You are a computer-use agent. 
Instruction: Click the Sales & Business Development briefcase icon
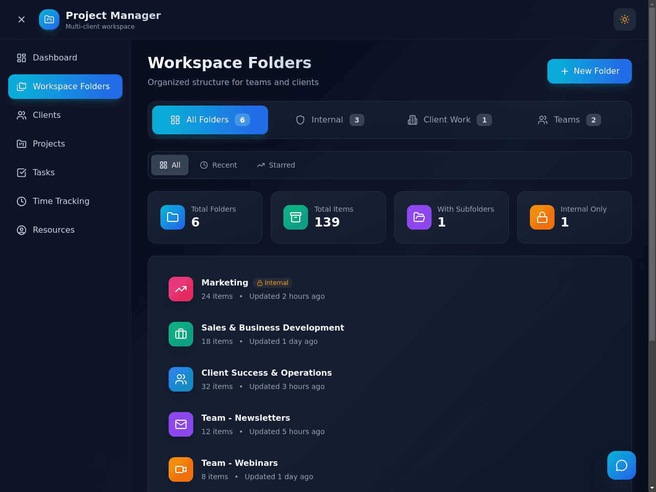[x=181, y=334]
